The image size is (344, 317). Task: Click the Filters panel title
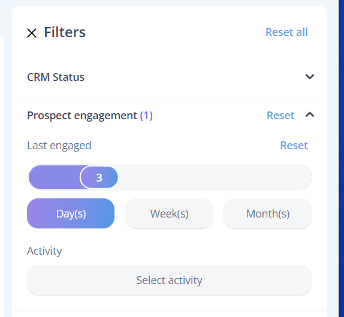[65, 32]
